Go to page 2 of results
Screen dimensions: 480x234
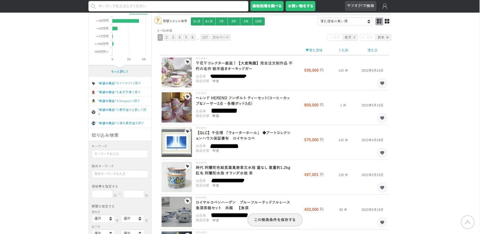166,37
